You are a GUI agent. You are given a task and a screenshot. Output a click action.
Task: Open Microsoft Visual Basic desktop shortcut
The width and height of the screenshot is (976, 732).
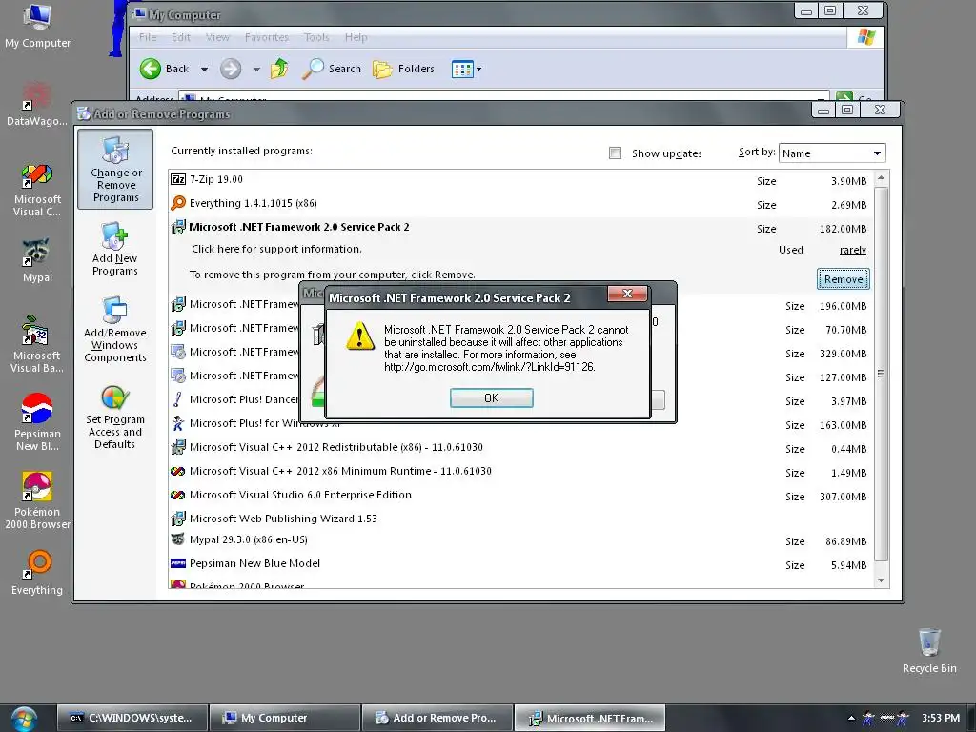pyautogui.click(x=37, y=344)
